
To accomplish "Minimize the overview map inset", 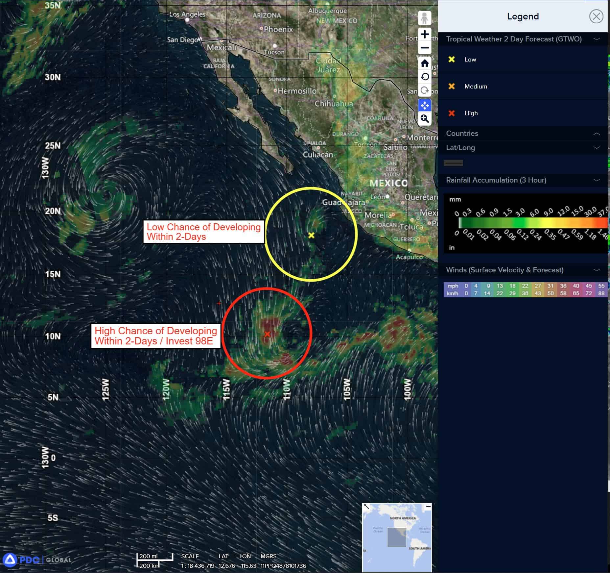I will pos(428,507).
